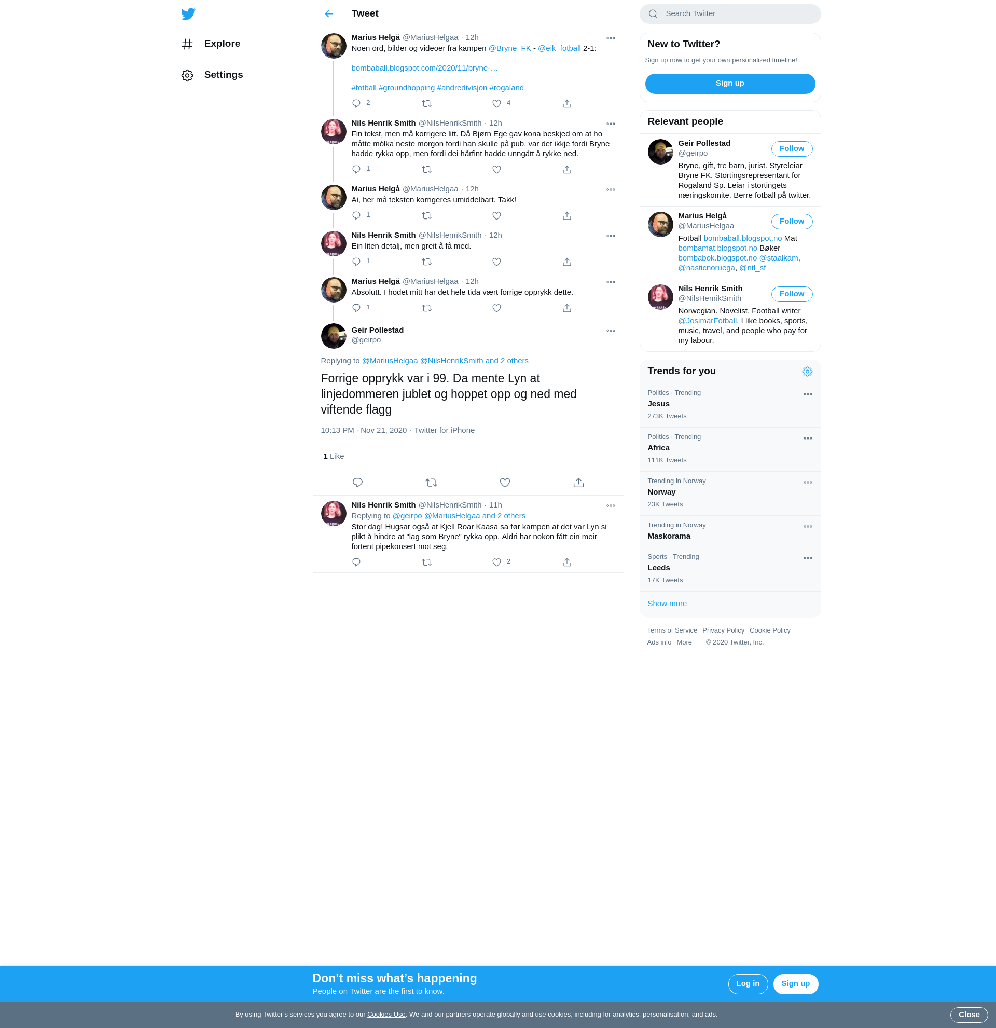Open Settings from the sidebar
The width and height of the screenshot is (996, 1028).
(x=212, y=75)
